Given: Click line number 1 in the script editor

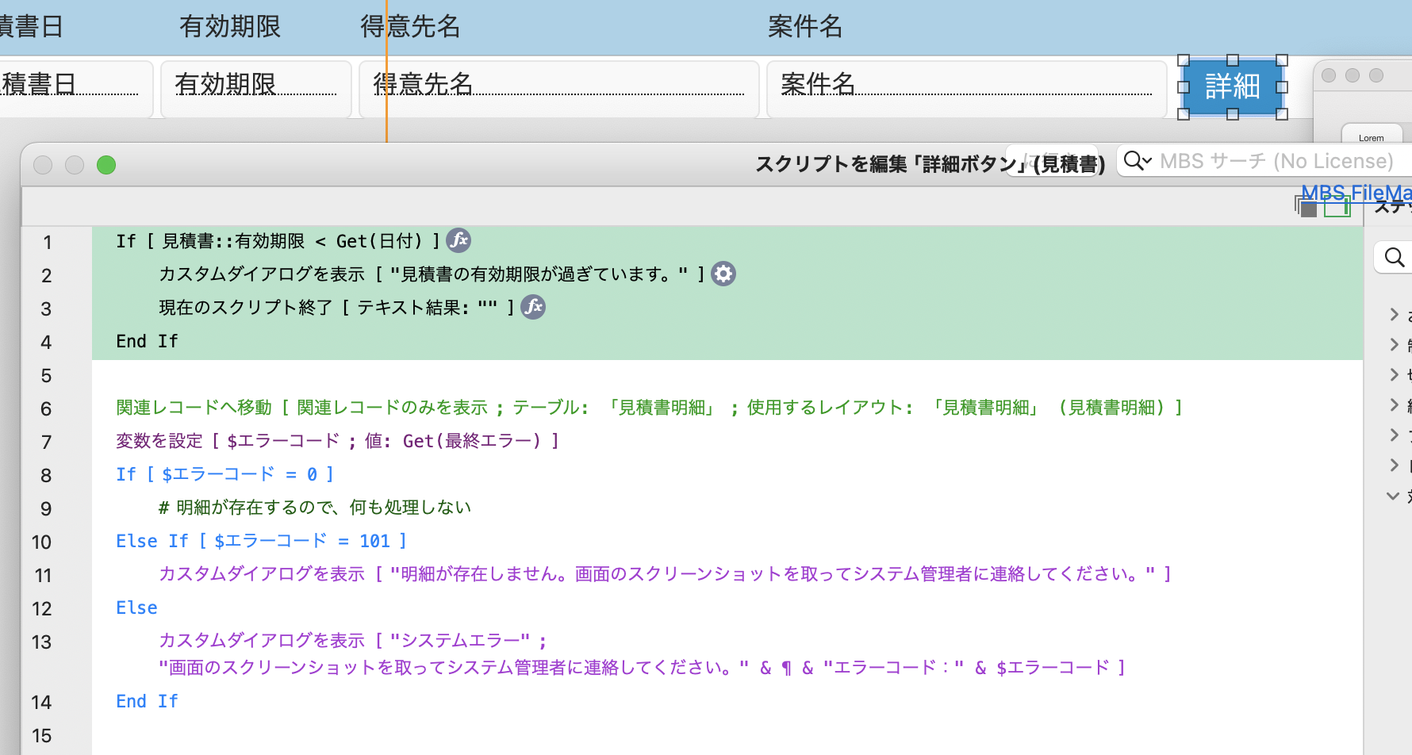Looking at the screenshot, I should (47, 242).
